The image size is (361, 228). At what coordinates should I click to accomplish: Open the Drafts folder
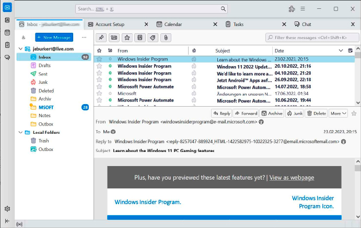pyautogui.click(x=44, y=66)
